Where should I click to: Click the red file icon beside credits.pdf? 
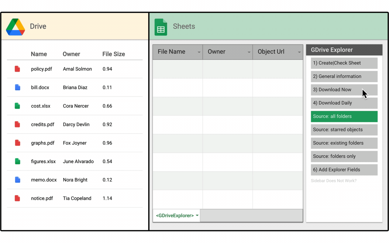coord(17,125)
